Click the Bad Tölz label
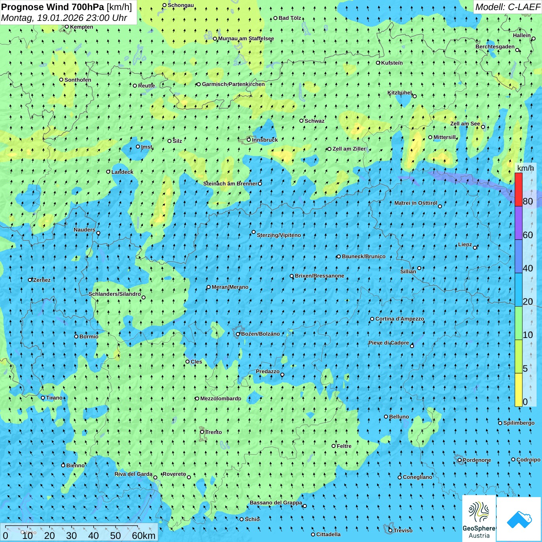Screen dimensions: 542x542 tap(290, 18)
